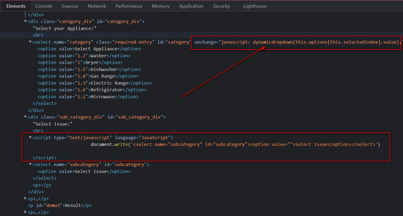This screenshot has width=403, height=216.
Task: Select the Dishwasher option line
Action: point(89,69)
